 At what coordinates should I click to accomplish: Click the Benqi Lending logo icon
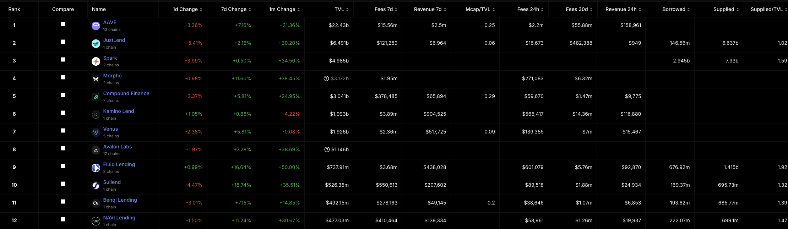(x=96, y=203)
